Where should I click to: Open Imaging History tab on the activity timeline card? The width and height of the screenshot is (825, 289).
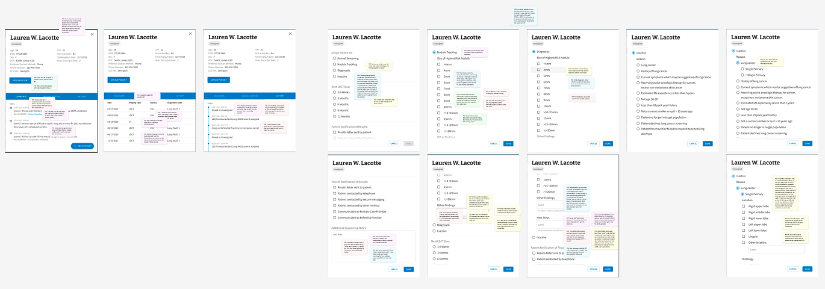(249, 96)
